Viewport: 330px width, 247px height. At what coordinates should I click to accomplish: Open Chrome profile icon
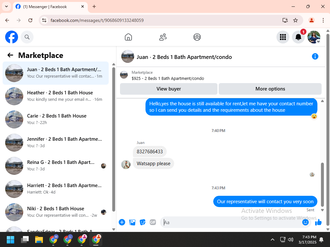(x=312, y=20)
